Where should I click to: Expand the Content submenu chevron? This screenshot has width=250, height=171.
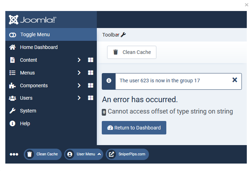pos(79,60)
